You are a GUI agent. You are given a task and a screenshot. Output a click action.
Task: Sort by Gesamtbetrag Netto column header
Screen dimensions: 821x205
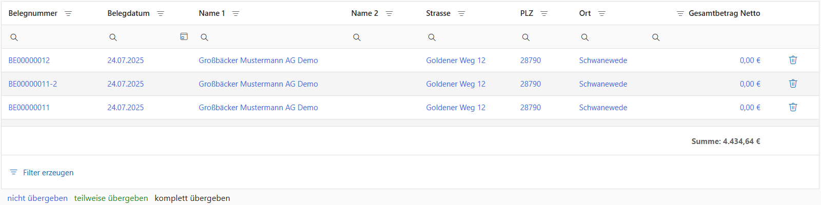click(x=724, y=13)
